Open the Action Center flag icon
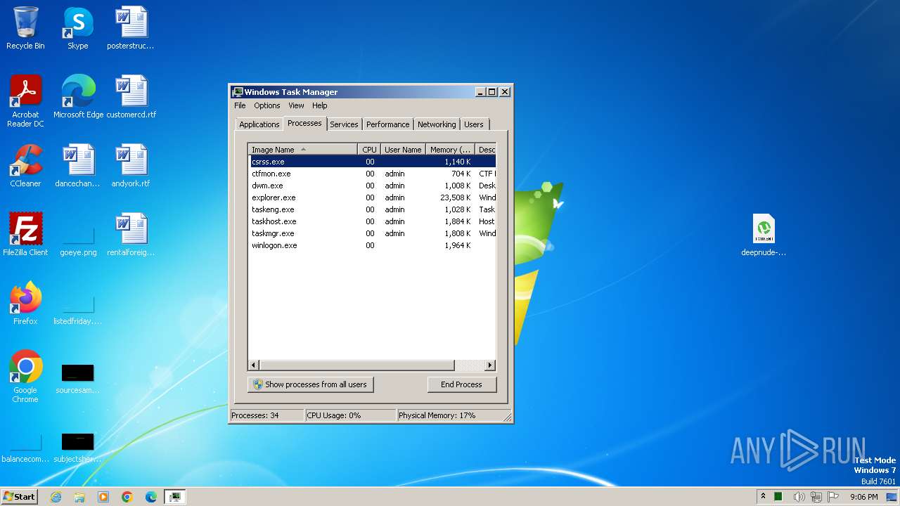 [x=833, y=497]
